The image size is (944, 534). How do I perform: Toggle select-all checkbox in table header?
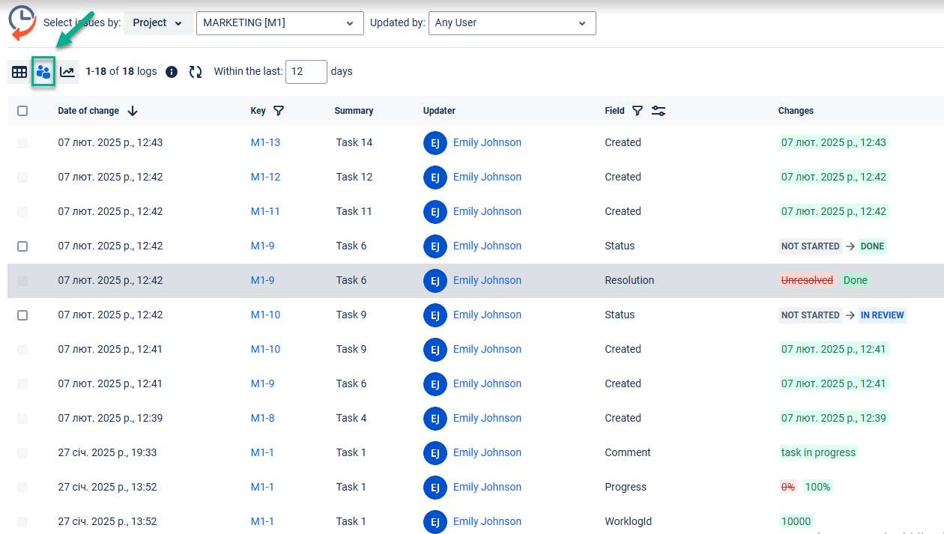[22, 111]
